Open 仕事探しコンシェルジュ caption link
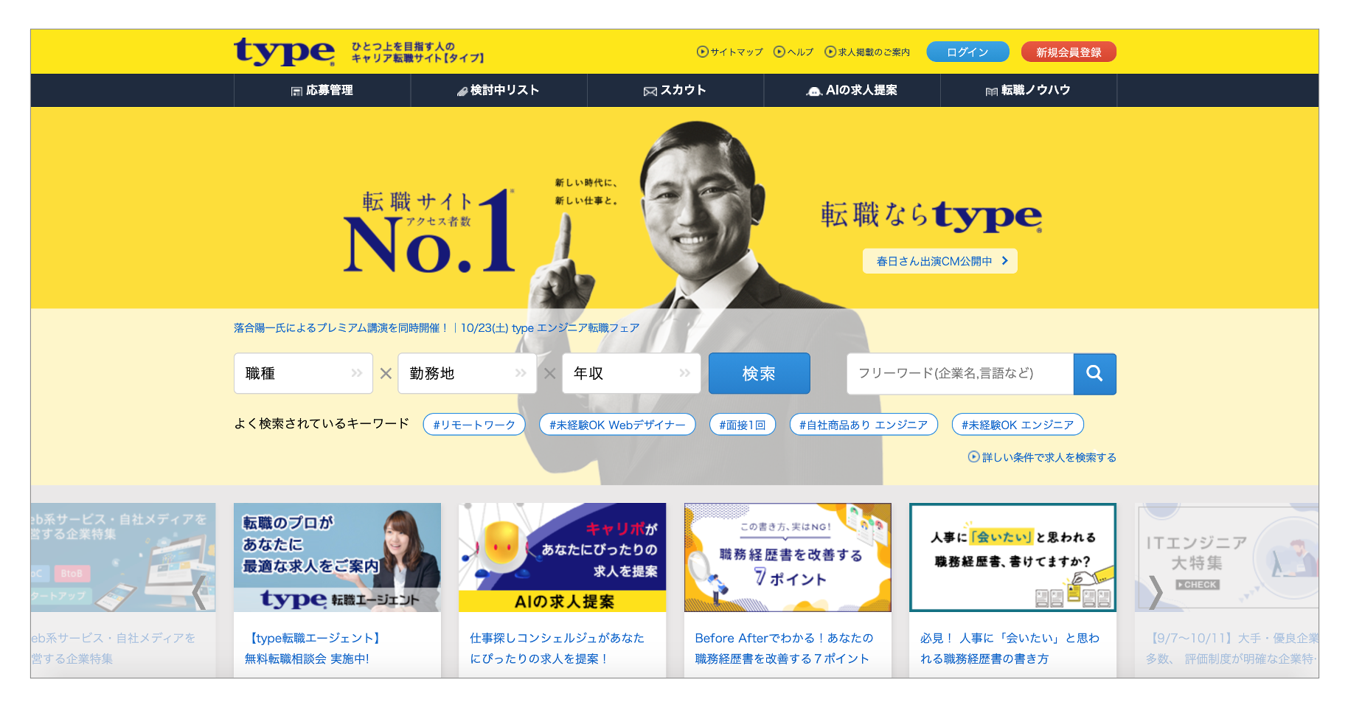Viewport: 1348px width, 702px height. pos(557,648)
